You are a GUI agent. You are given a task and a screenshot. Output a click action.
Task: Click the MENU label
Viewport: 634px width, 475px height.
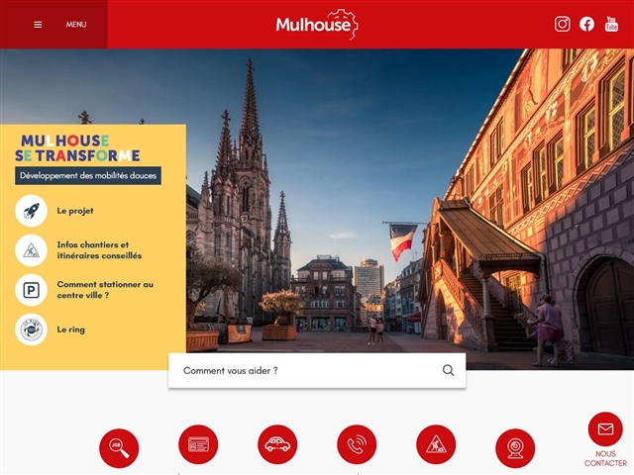coord(76,25)
